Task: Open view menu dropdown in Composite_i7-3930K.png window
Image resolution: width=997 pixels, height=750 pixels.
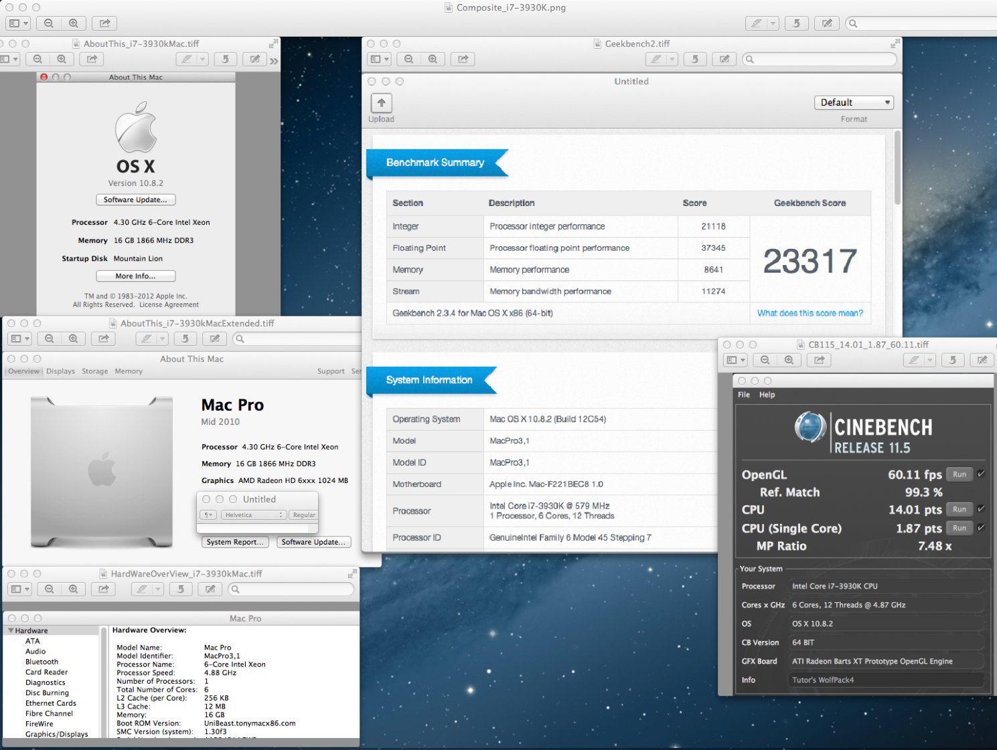Action: (x=18, y=23)
